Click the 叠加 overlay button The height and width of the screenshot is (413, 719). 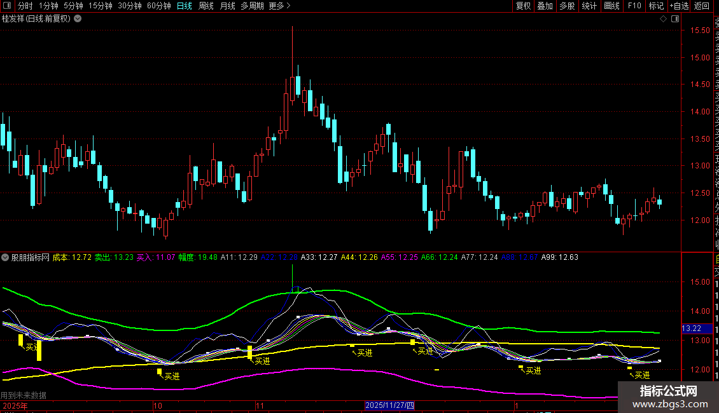click(x=545, y=6)
